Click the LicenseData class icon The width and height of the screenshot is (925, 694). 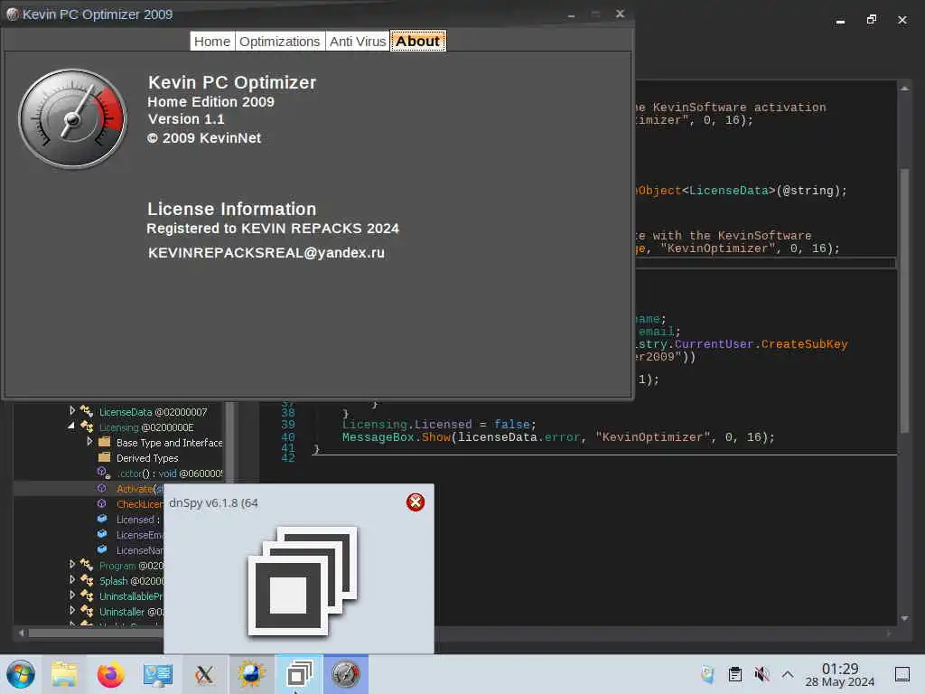[x=87, y=411]
